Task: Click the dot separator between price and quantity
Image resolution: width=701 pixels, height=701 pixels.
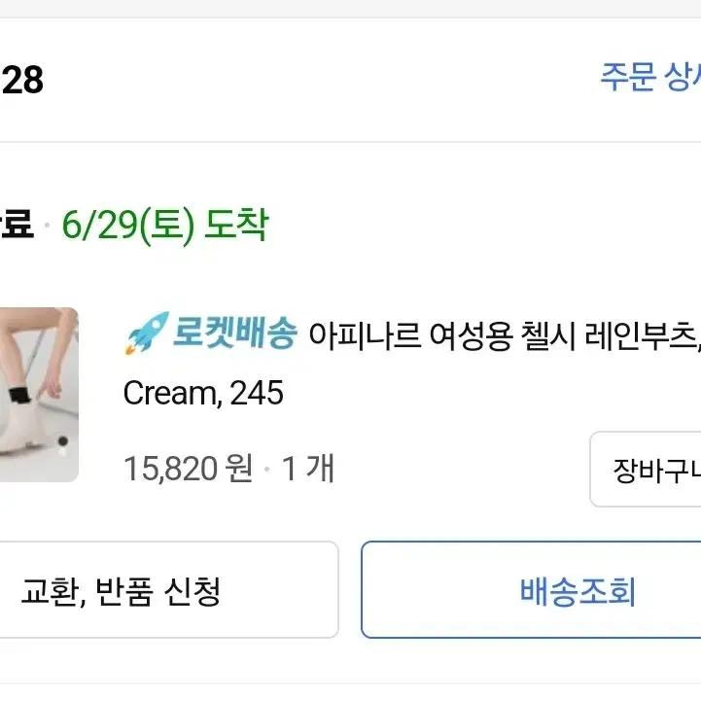Action: point(267,469)
